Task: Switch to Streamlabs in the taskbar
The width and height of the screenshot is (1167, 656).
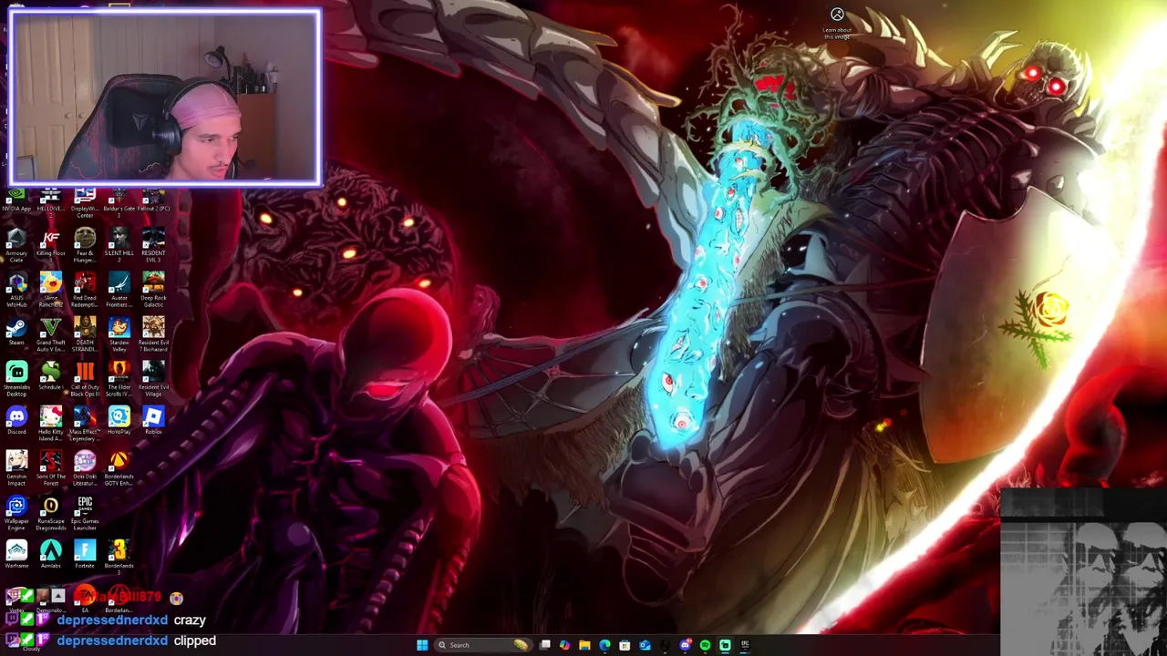Action: (725, 645)
